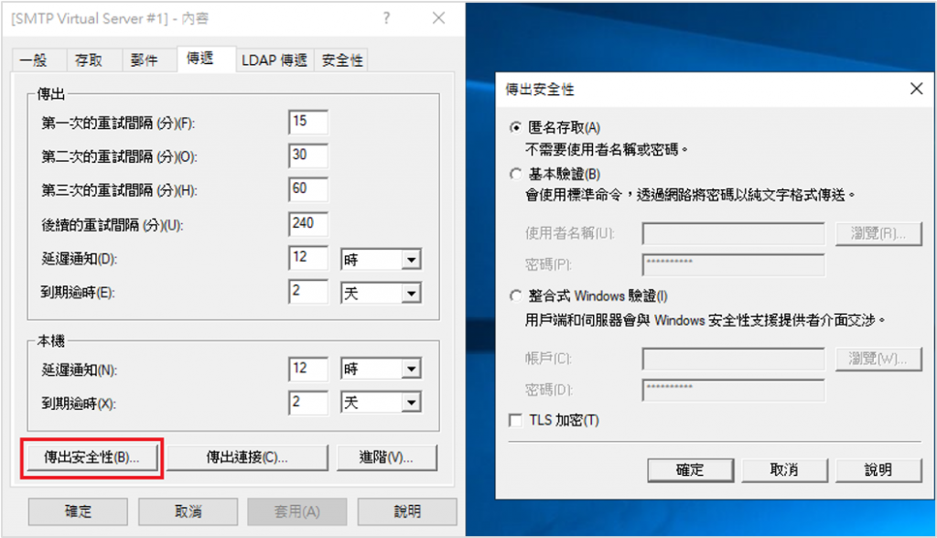Click 說明 in the 傳出安全性 dialog
The width and height of the screenshot is (937, 538).
pyautogui.click(x=878, y=470)
